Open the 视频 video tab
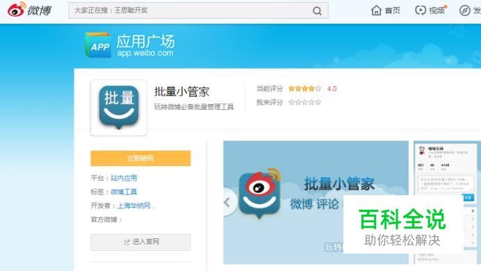Screen dimensions: 481x271 tap(430, 10)
